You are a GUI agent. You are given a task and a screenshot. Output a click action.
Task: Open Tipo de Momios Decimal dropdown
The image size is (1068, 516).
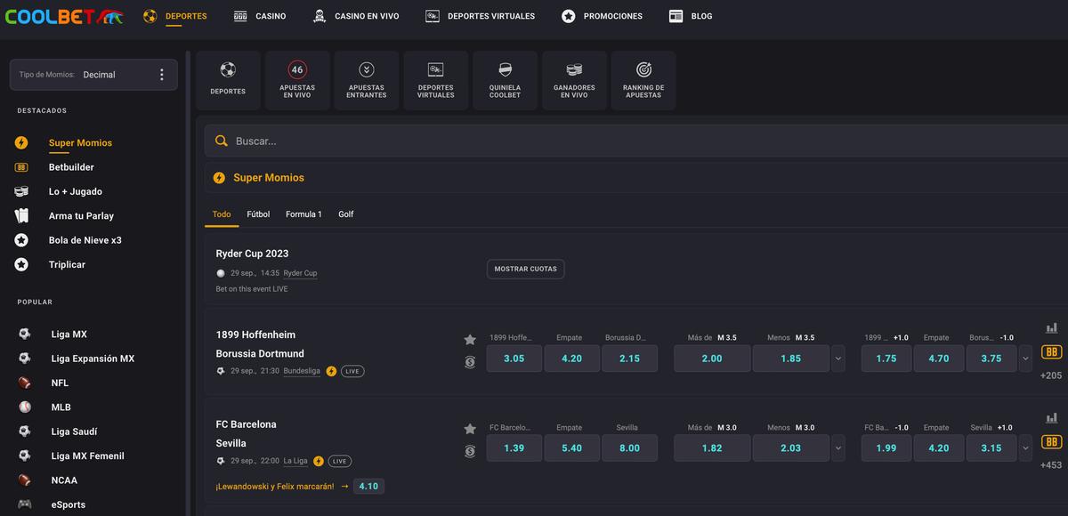pos(93,75)
